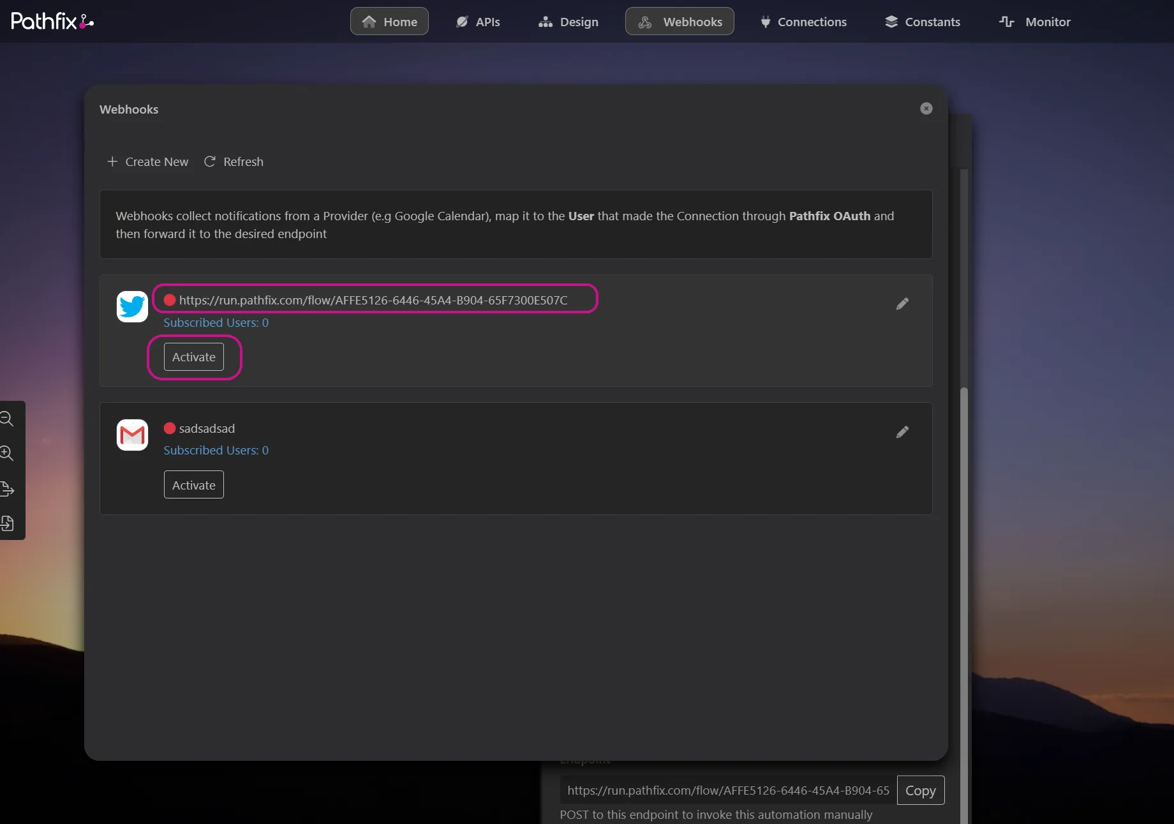
Task: Open the Monitor tab
Action: tap(1034, 22)
